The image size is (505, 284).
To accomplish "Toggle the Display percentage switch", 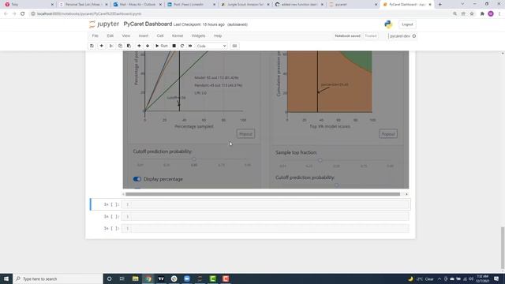I will (x=137, y=179).
